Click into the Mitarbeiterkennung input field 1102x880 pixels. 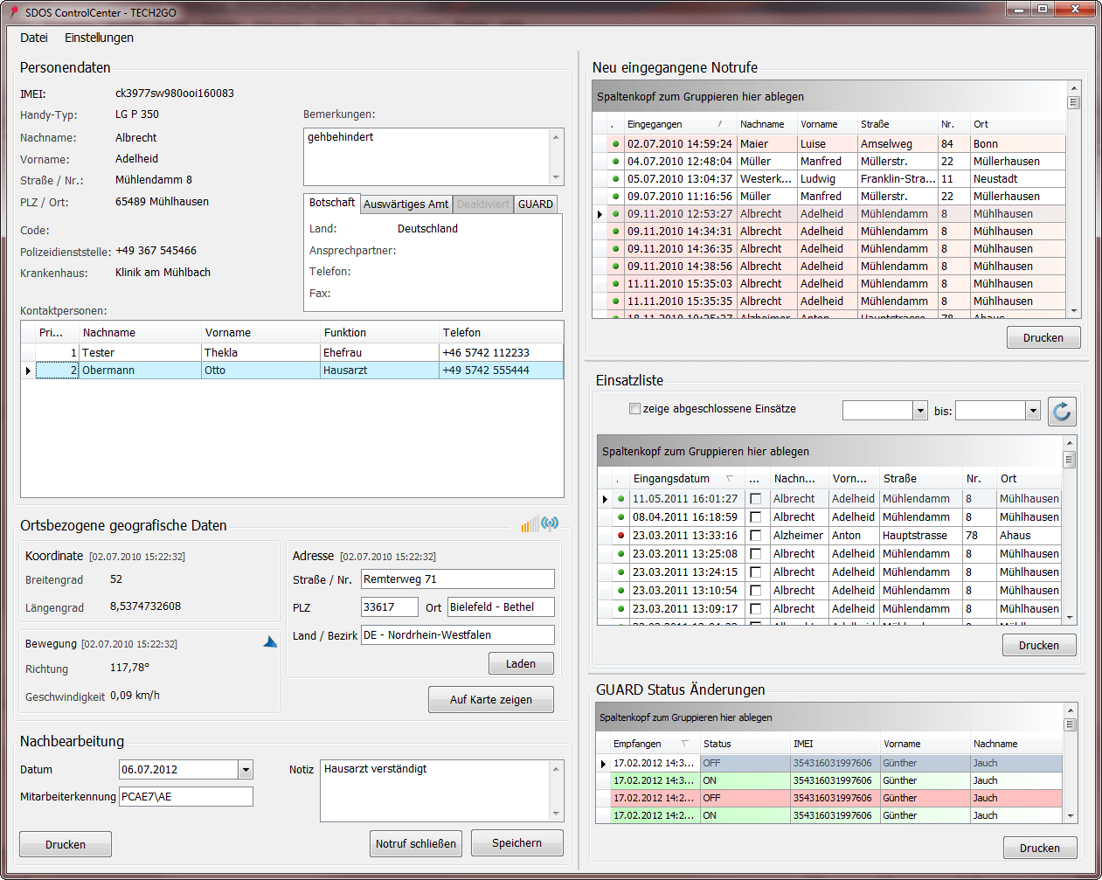coord(186,797)
